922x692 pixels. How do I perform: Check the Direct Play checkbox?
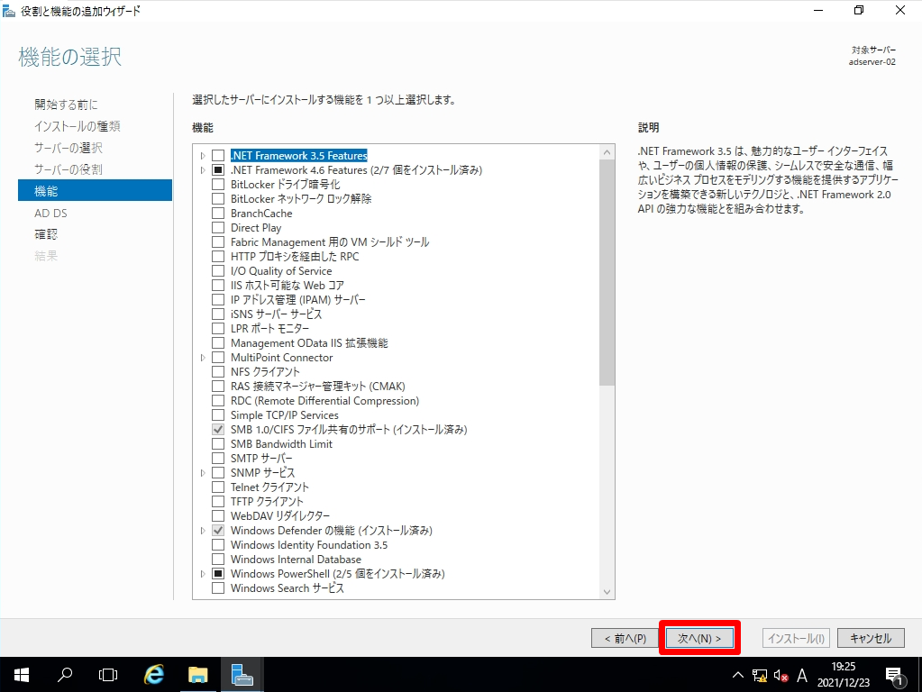218,228
